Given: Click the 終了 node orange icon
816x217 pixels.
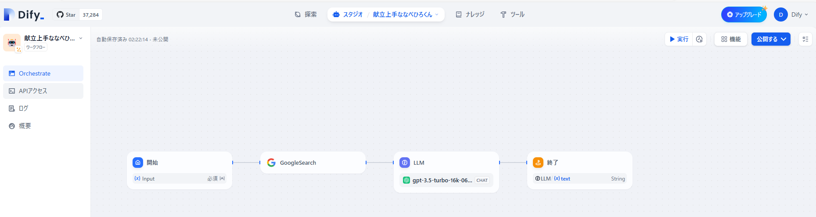Looking at the screenshot, I should tap(538, 163).
